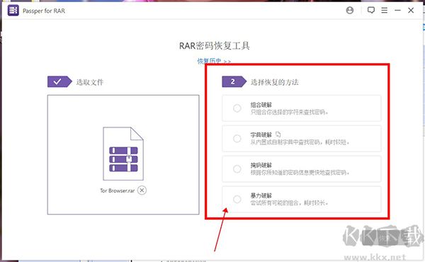Click the 尝试所有可能的组合 description
Screen dimensions: 425x262
click(289, 203)
